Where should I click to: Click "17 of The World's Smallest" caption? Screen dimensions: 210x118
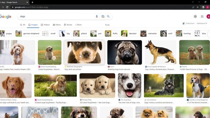[x=198, y=103]
